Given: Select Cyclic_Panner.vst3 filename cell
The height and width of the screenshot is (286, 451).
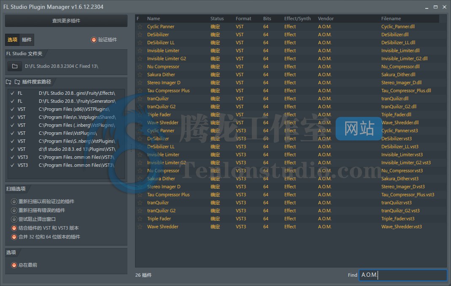Looking at the screenshot, I should coord(400,131).
